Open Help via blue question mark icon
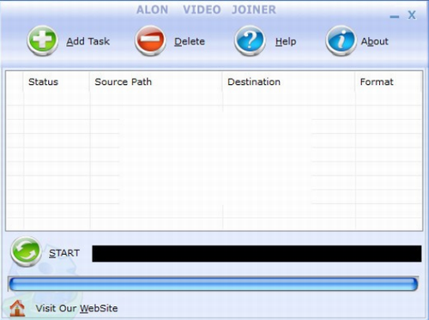 [x=250, y=40]
